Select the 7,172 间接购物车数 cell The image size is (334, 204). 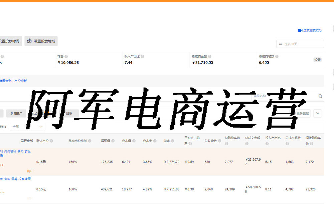point(310,162)
